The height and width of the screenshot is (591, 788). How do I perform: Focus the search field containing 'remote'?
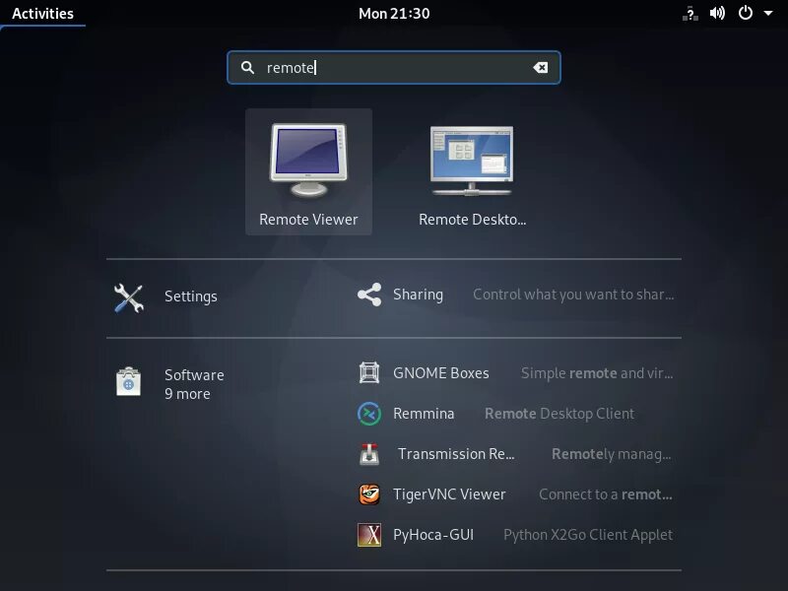tap(394, 67)
